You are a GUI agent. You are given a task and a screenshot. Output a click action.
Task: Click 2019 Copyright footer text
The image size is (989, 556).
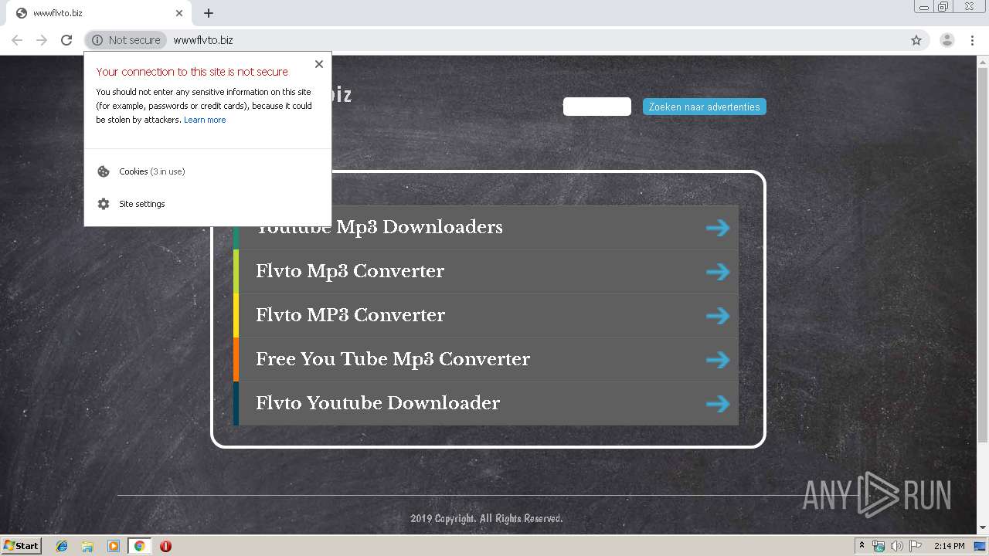pos(486,518)
